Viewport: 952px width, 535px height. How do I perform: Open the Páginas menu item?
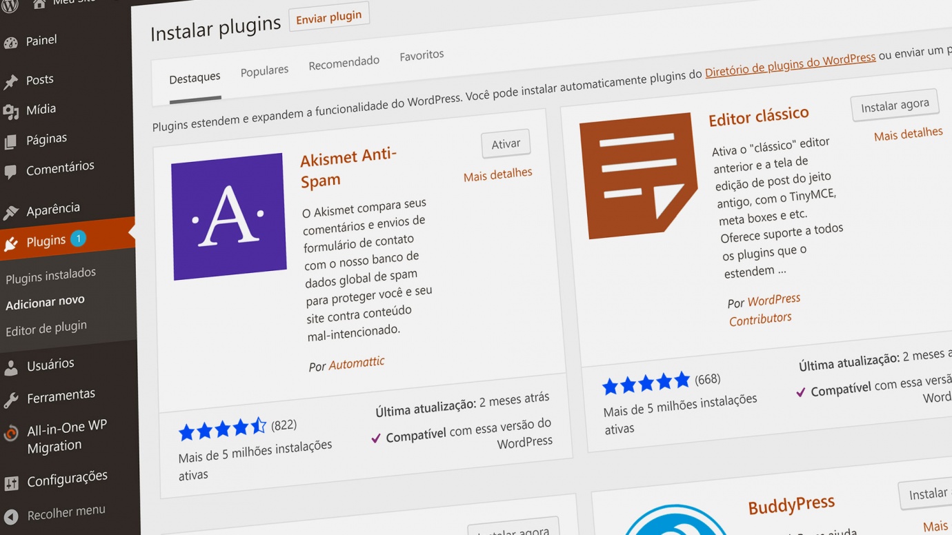(x=47, y=139)
